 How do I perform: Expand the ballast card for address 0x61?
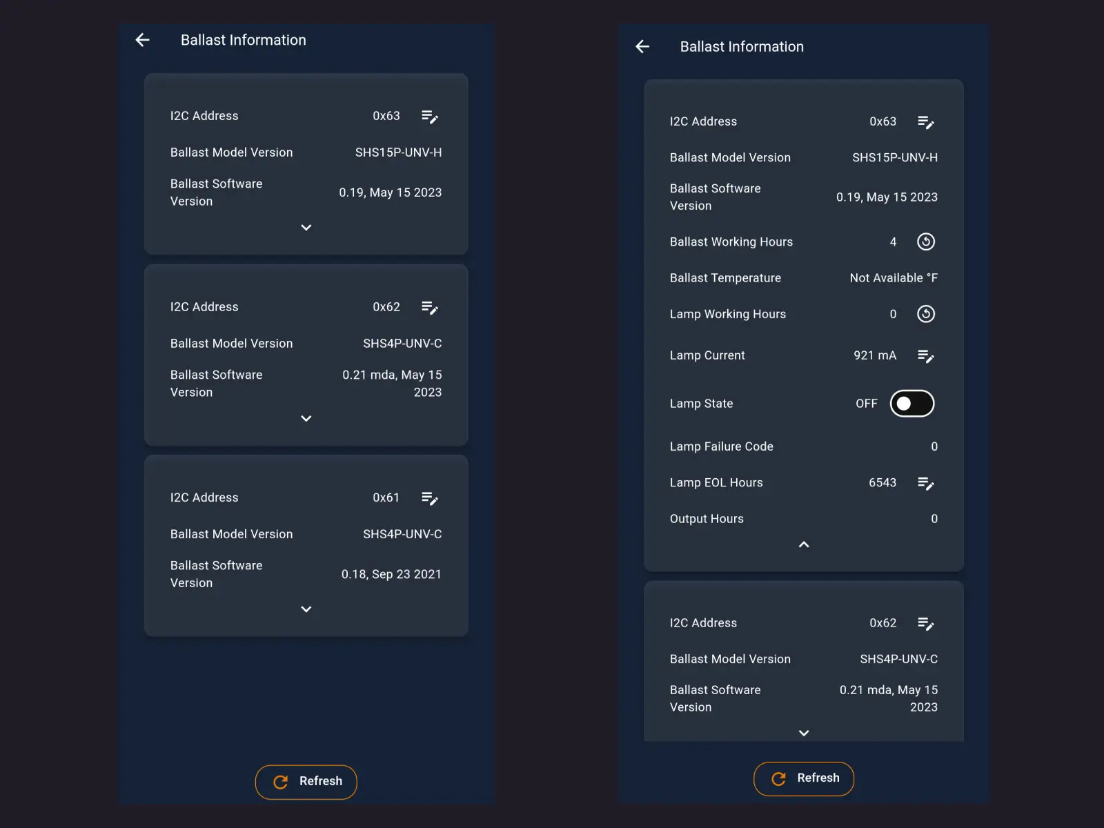pyautogui.click(x=306, y=609)
